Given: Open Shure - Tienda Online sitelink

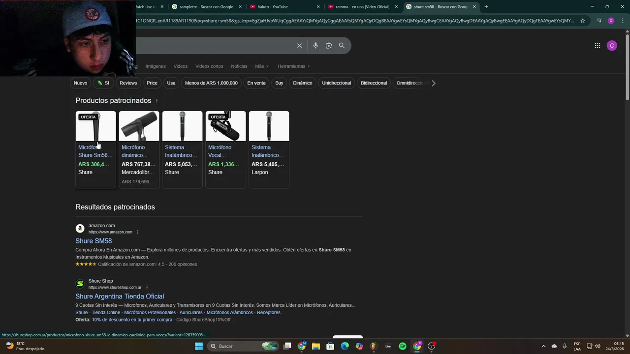Looking at the screenshot, I should [97, 313].
